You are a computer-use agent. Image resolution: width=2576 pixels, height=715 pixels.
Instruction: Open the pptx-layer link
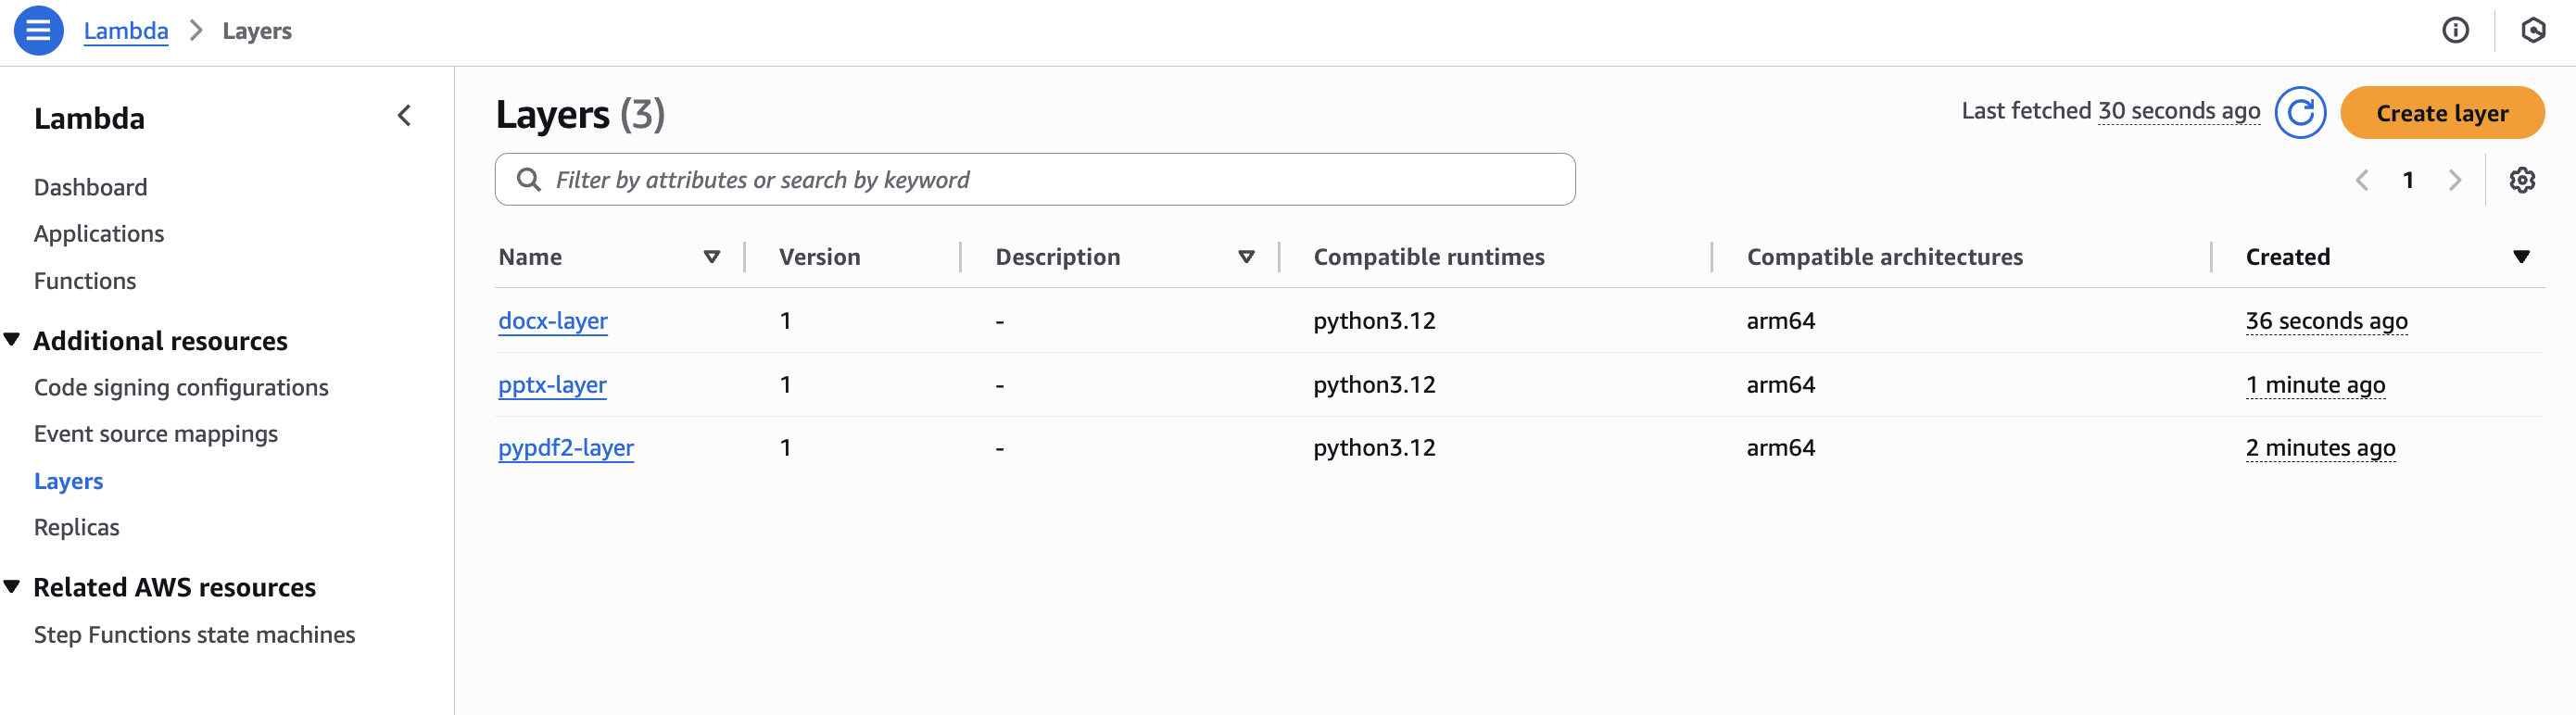pyautogui.click(x=552, y=385)
